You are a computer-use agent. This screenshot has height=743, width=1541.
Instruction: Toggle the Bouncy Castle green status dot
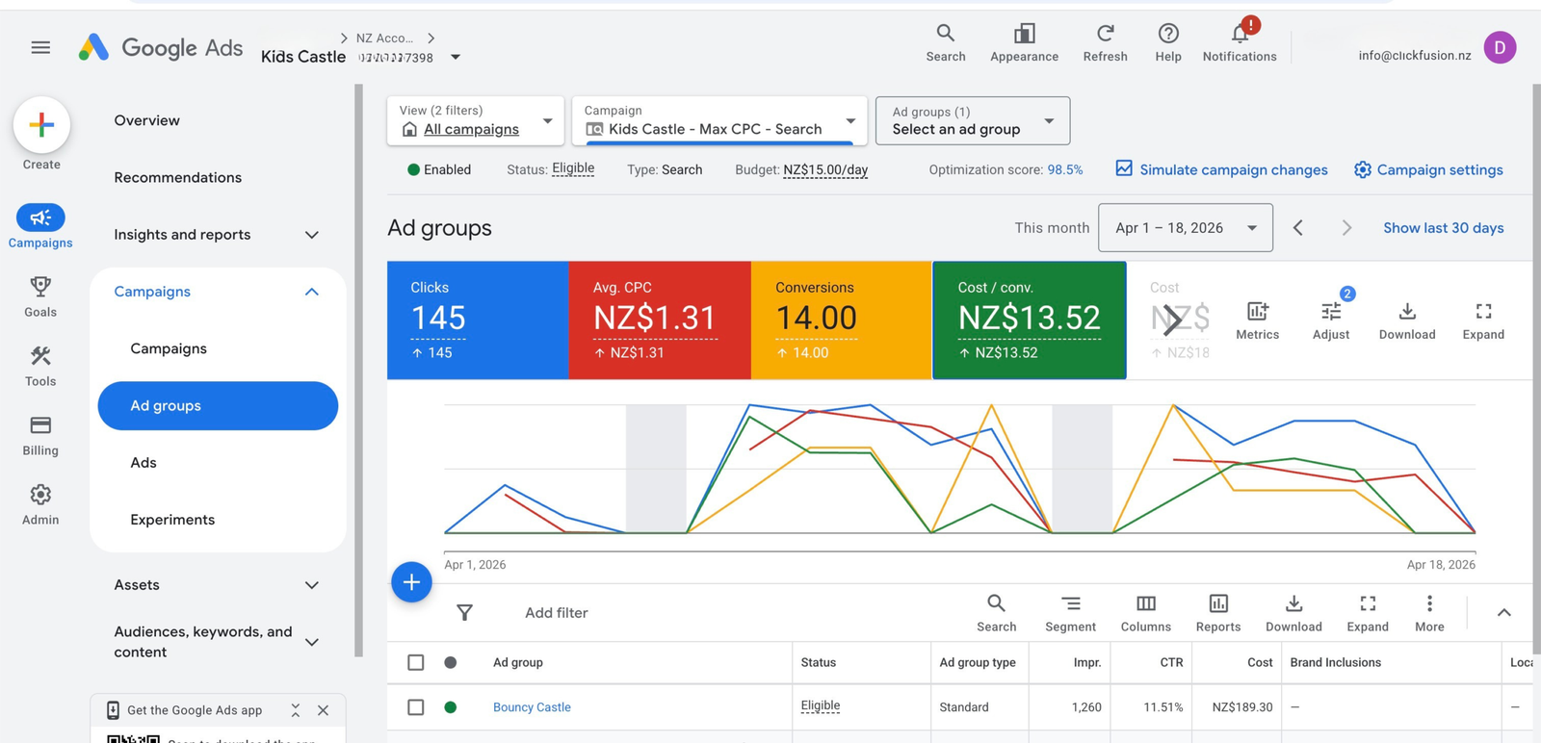point(450,707)
